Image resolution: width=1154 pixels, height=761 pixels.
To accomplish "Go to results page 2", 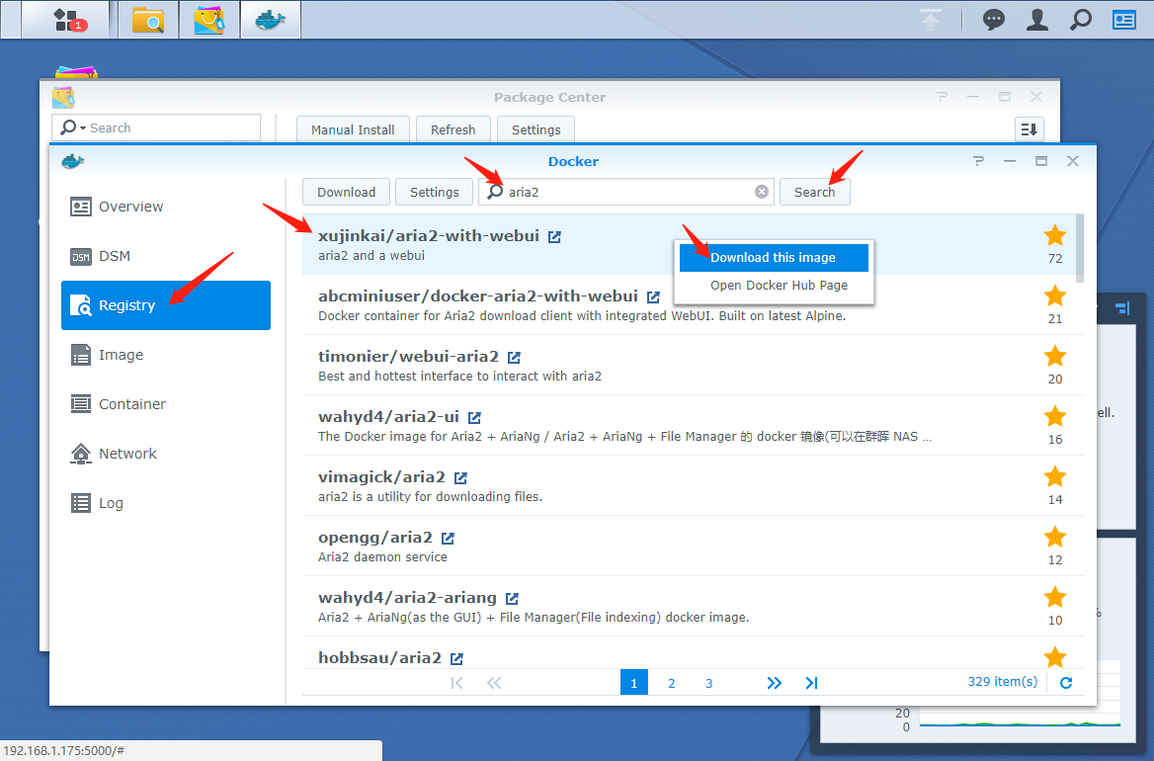I will tap(671, 683).
